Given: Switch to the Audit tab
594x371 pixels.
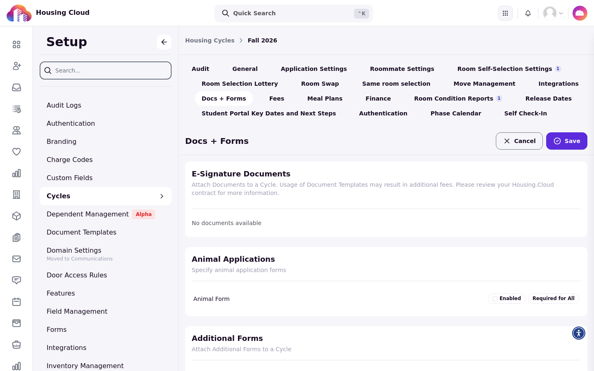Looking at the screenshot, I should point(200,69).
